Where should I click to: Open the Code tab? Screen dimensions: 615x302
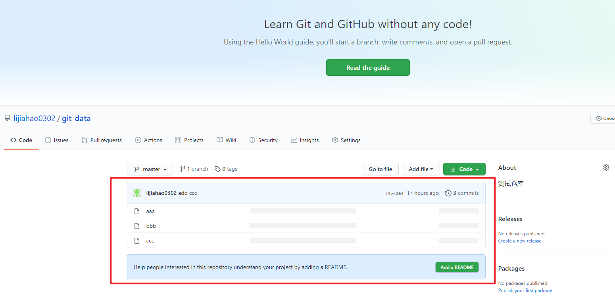coord(21,140)
